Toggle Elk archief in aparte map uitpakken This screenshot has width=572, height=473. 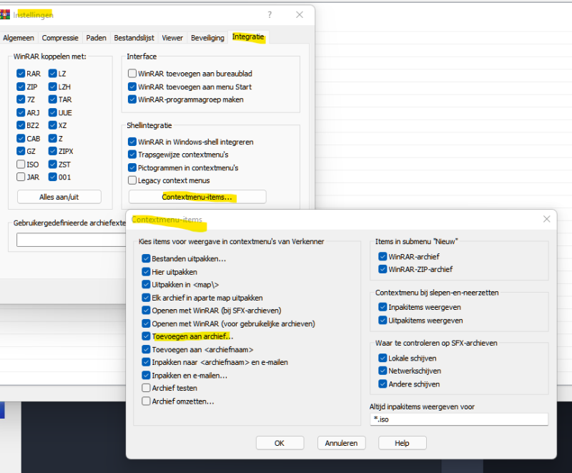(146, 298)
